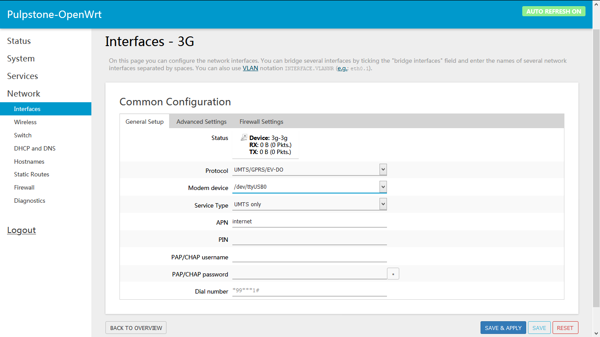Viewport: 600px width, 337px height.
Task: Reveal the PAP/CHAP password using asterisk button
Action: pyautogui.click(x=393, y=273)
